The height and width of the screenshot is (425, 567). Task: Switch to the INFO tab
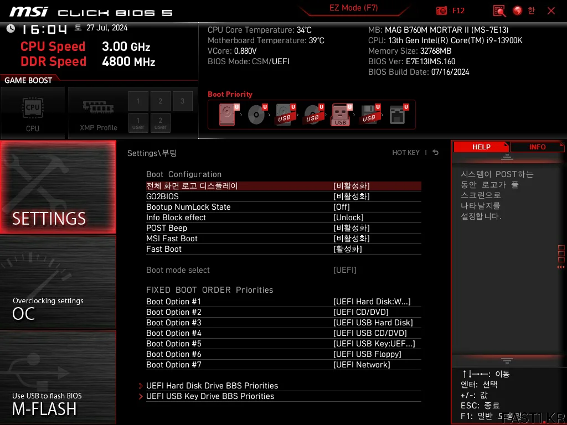coord(537,147)
